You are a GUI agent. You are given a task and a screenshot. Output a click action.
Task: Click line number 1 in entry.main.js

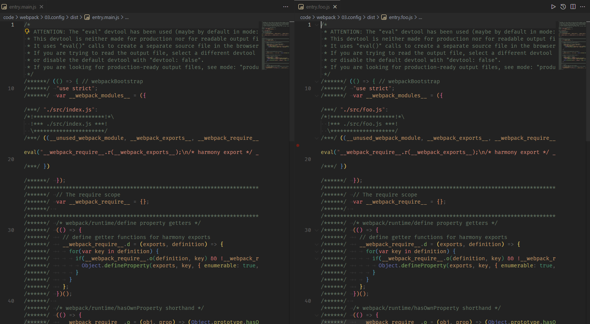pos(13,25)
